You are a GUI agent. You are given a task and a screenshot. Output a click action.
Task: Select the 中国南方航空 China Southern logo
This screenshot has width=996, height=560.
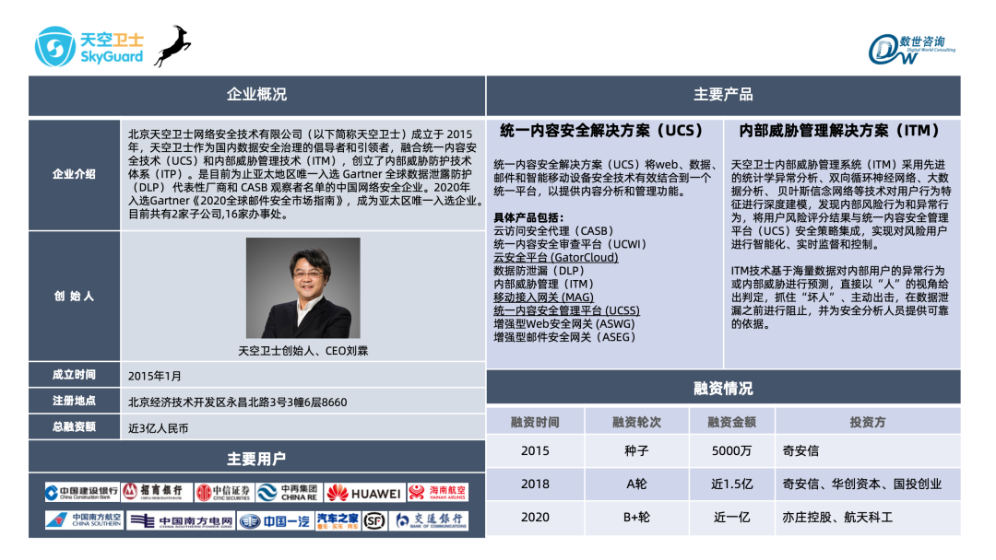pos(84,520)
